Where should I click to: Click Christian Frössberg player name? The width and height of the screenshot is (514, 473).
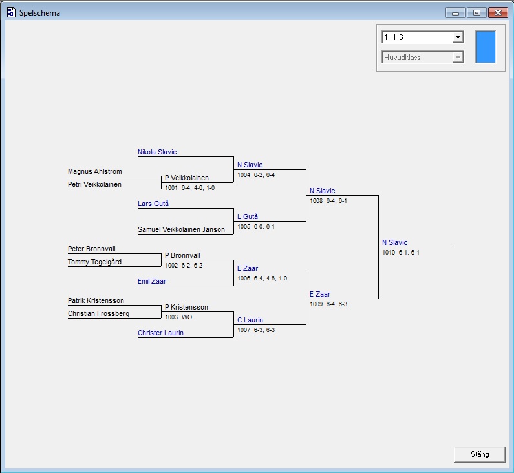click(98, 314)
